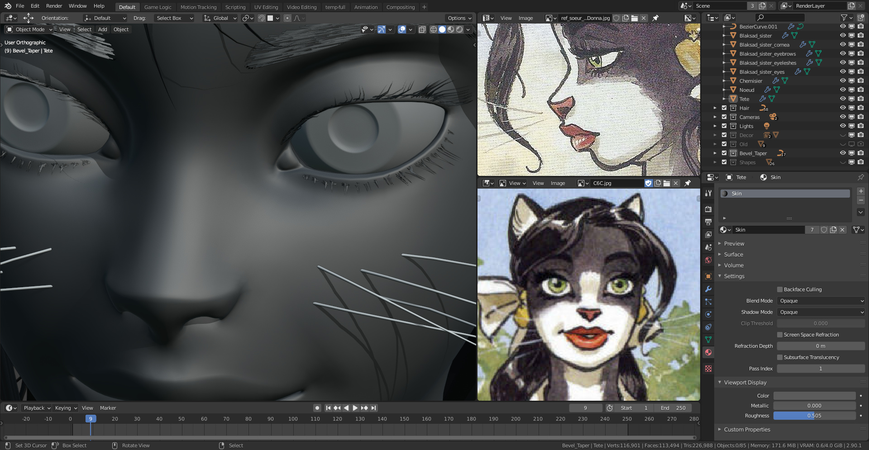
Task: Add a new material slot
Action: [x=861, y=191]
